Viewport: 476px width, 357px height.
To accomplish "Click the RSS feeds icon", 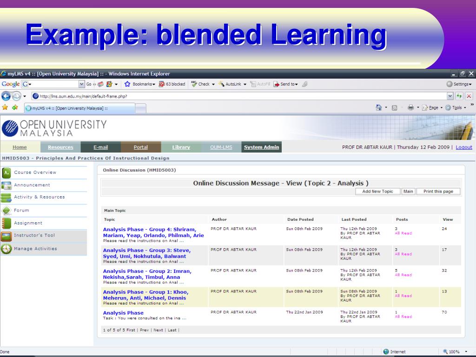I will 394,108.
